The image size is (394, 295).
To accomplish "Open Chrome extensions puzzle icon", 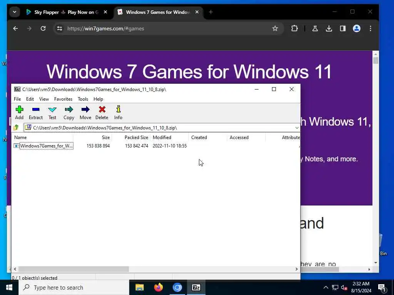I will tap(294, 28).
